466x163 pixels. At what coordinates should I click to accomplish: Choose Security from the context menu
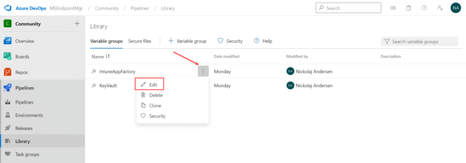tap(172, 116)
